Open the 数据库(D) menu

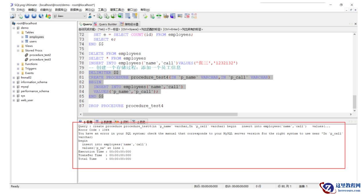[x=61, y=10]
